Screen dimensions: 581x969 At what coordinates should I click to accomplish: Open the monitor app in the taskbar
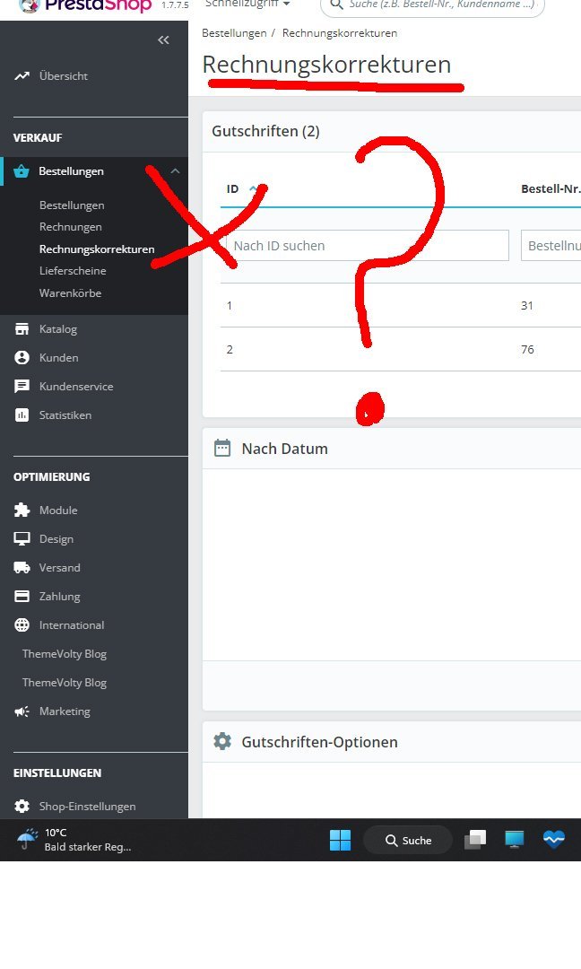tap(515, 839)
